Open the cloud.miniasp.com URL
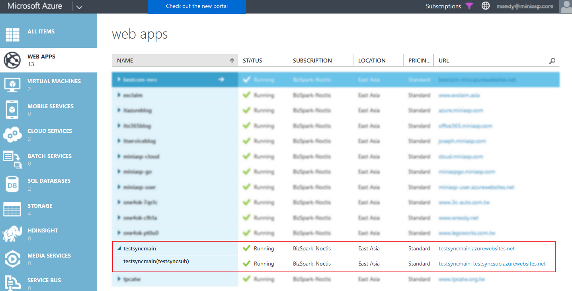This screenshot has width=572, height=291. [461, 156]
